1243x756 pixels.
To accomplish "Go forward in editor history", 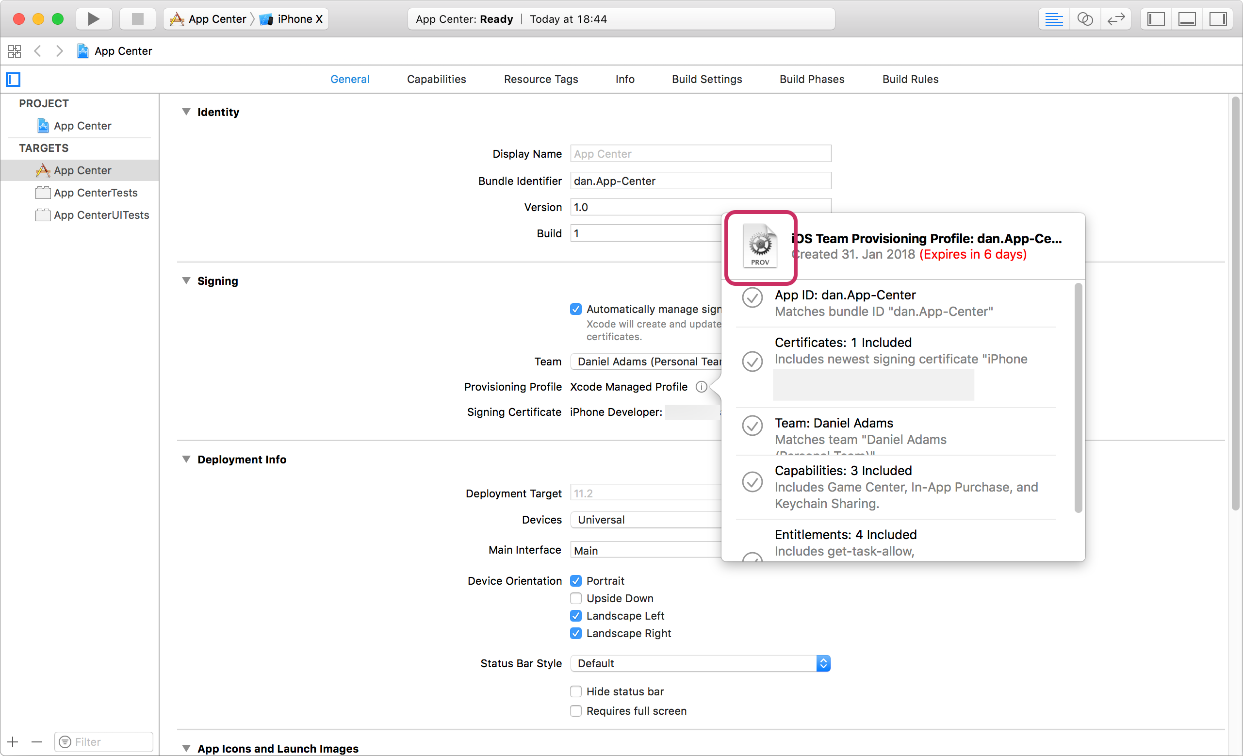I will tap(60, 51).
